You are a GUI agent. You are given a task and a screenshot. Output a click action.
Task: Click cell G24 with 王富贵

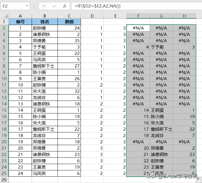pos(161,167)
